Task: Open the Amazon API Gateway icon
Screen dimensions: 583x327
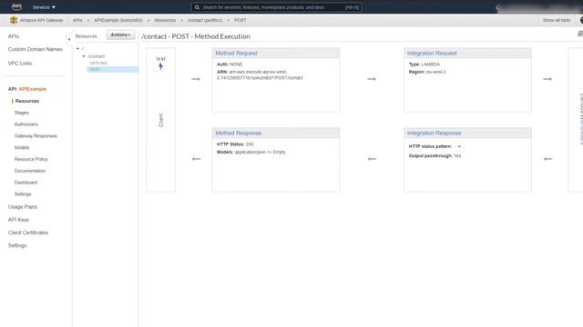Action: coord(14,20)
